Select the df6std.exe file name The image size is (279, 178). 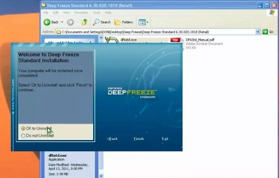[128, 40]
